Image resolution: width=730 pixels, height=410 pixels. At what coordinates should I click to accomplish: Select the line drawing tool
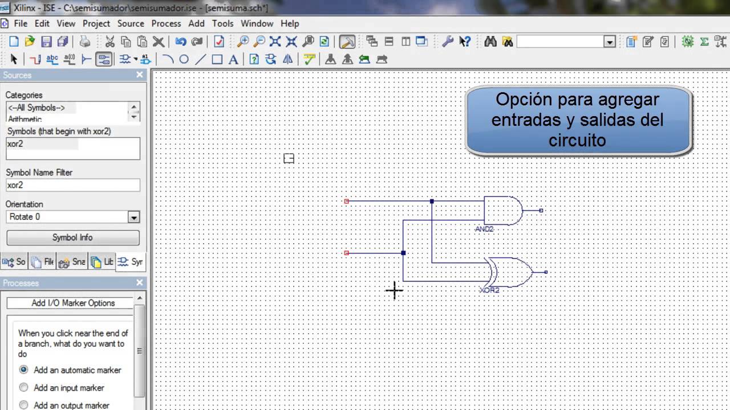click(200, 59)
